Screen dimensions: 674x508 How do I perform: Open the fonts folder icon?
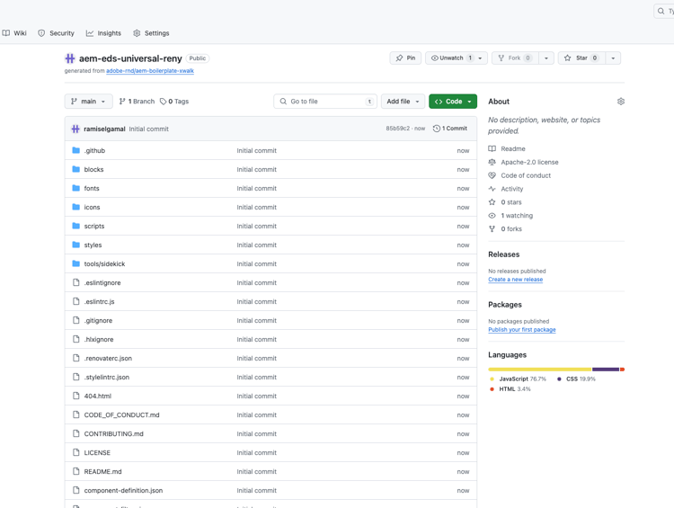pos(76,188)
